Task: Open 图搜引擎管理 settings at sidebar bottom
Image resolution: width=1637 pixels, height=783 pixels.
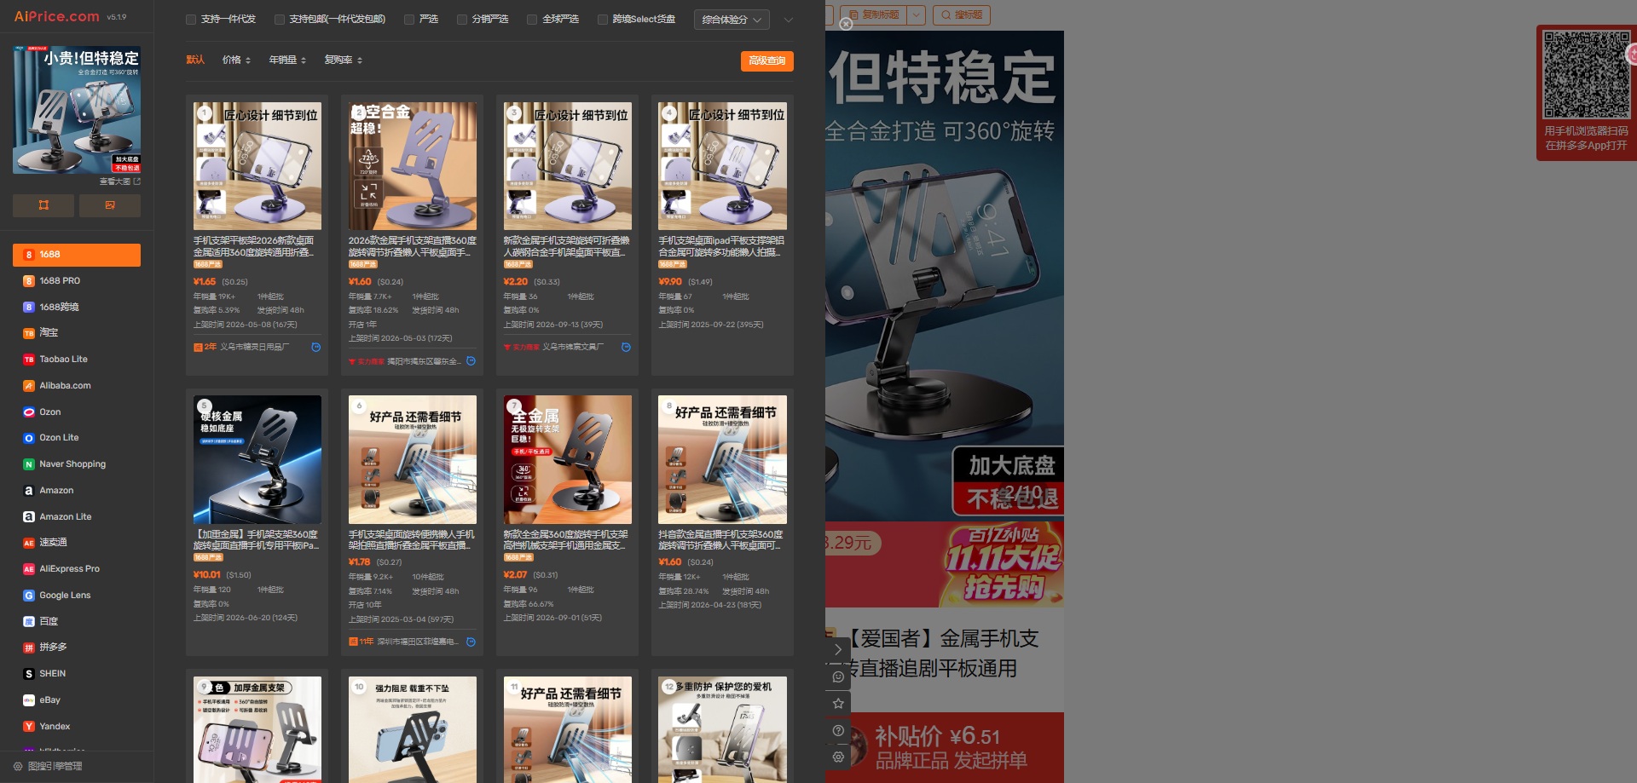Action: tap(48, 767)
